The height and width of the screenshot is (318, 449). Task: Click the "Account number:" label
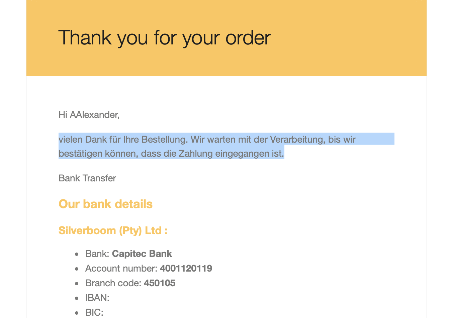coord(121,268)
